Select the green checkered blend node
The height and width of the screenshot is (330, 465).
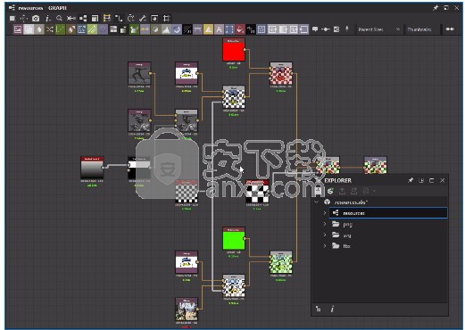(281, 262)
